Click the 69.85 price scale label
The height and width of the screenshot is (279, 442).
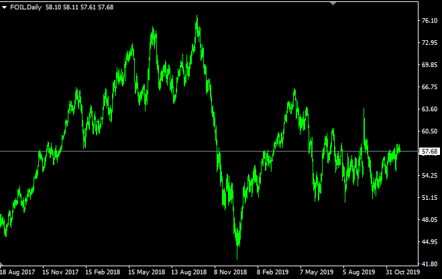pos(430,65)
